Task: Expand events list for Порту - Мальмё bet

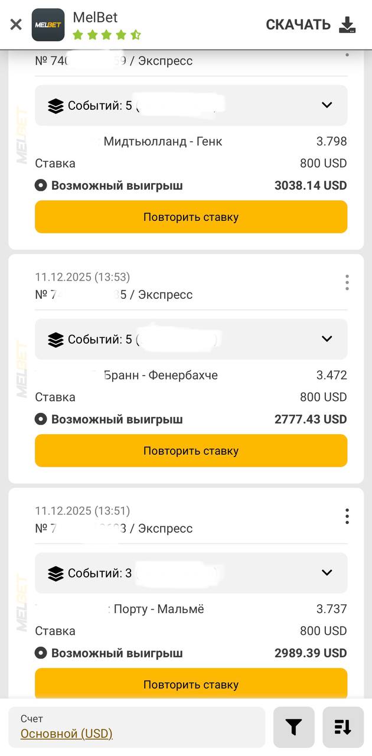Action: click(327, 572)
